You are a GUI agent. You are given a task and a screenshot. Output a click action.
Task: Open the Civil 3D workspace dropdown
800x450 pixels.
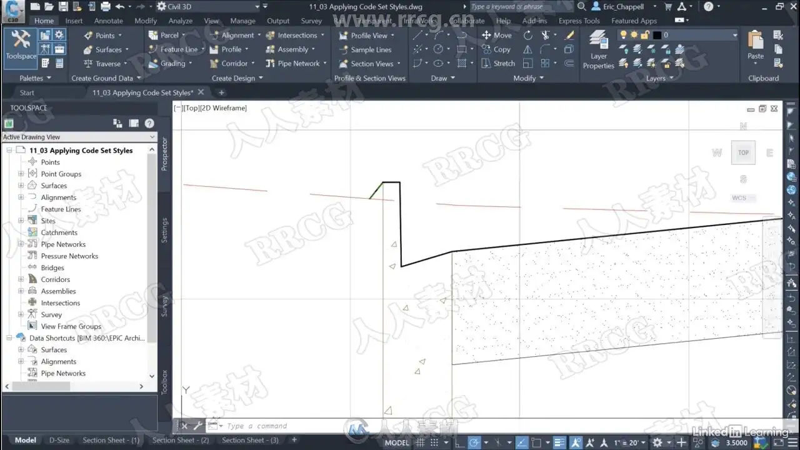click(x=208, y=7)
